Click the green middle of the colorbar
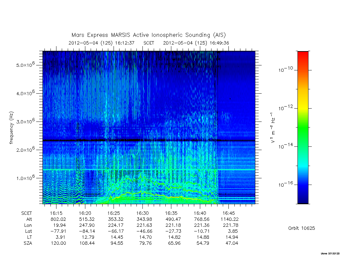 click(303, 128)
